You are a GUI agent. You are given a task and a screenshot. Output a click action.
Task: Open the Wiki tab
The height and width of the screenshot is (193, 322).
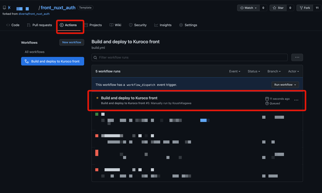point(115,25)
